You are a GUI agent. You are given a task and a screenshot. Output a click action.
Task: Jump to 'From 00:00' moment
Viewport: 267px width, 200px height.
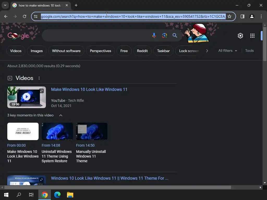click(16, 145)
